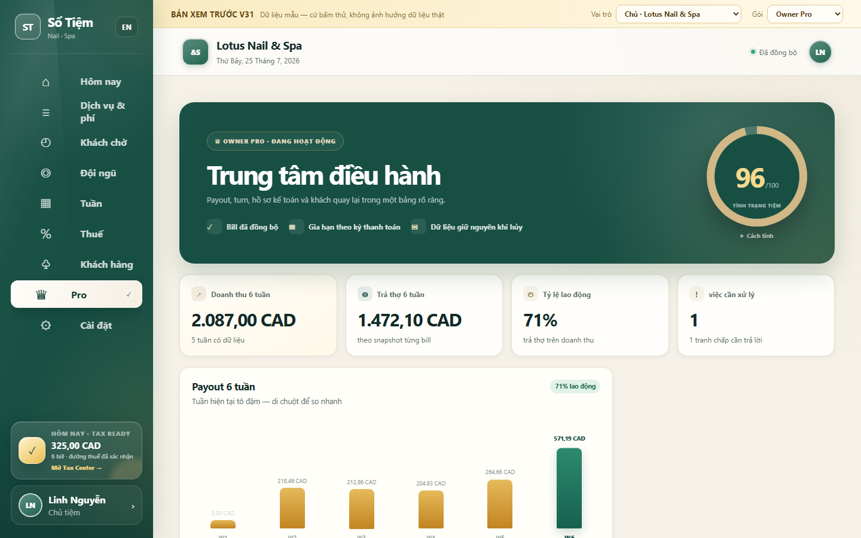Viewport: 861px width, 538px height.
Task: Click the Đội ngũ team icon
Action: (46, 173)
